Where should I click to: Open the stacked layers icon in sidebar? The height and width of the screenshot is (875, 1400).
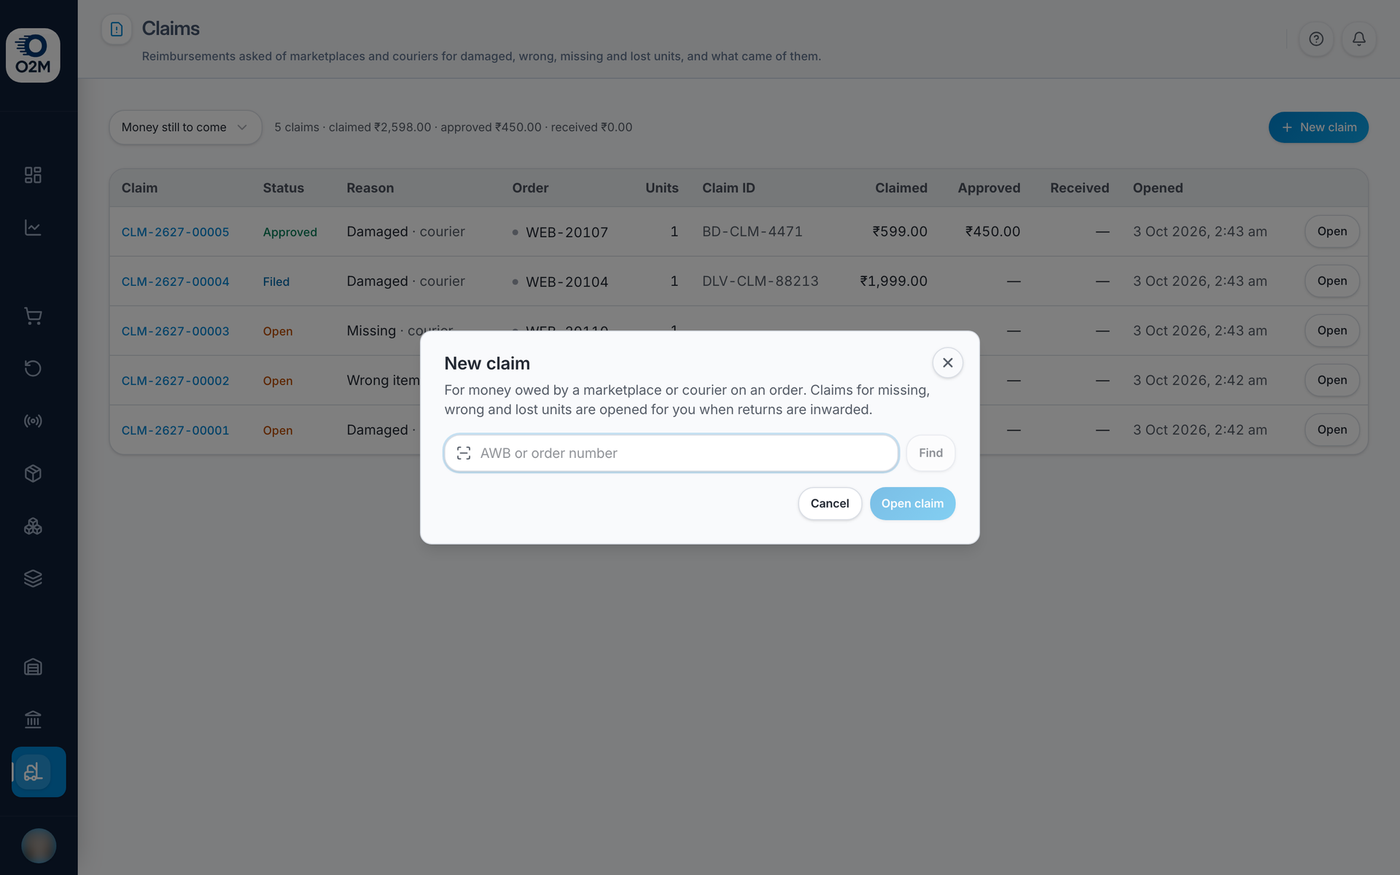33,578
